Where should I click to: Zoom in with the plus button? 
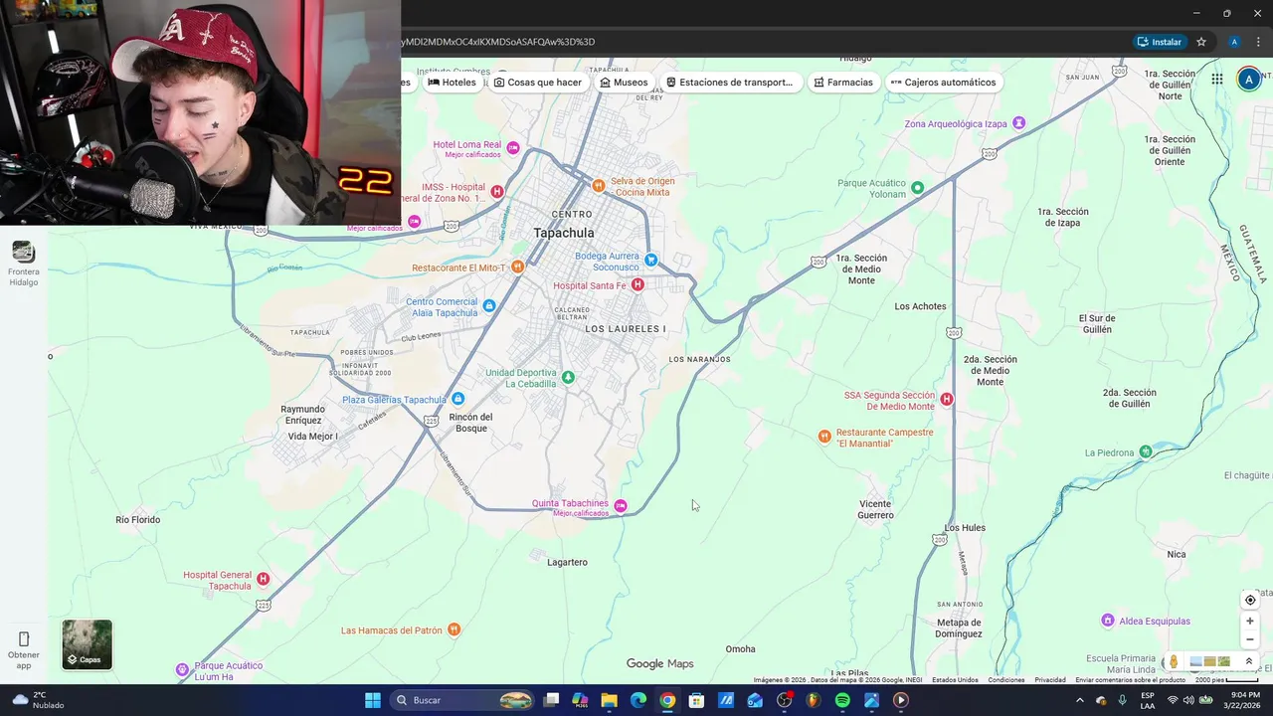coord(1250,622)
